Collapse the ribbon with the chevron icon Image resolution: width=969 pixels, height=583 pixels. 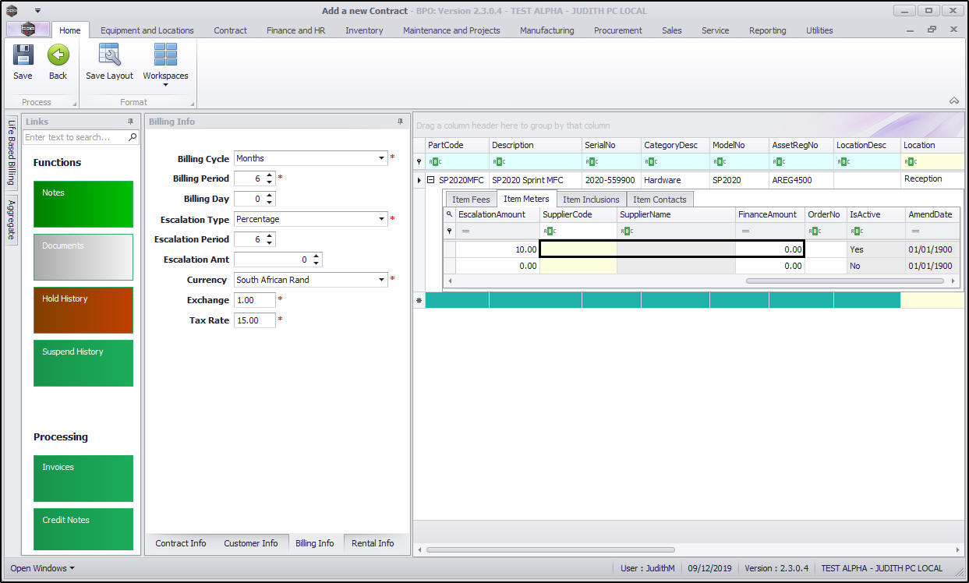[953, 101]
